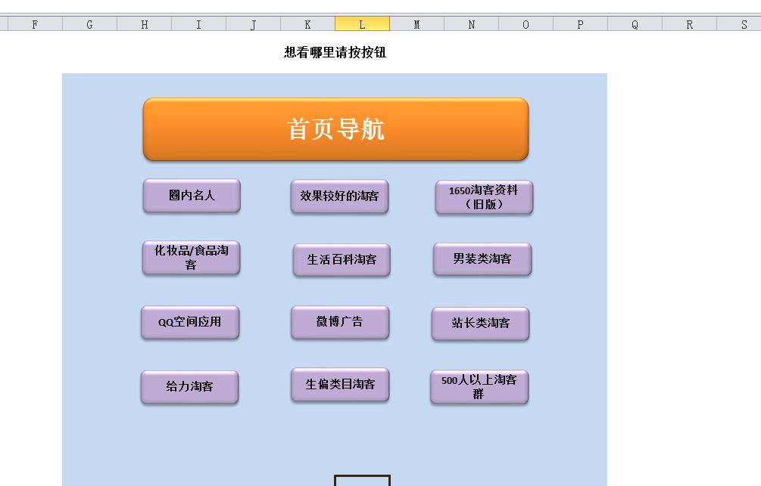Select column I header
Viewport: 761px width, 486px height.
198,24
